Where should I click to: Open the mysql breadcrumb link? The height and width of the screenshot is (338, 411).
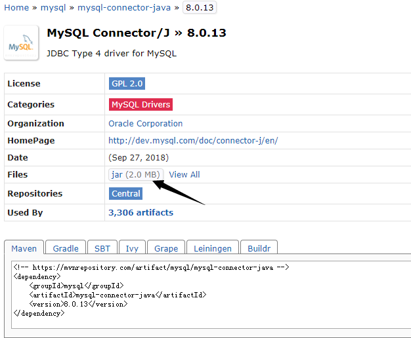(53, 8)
